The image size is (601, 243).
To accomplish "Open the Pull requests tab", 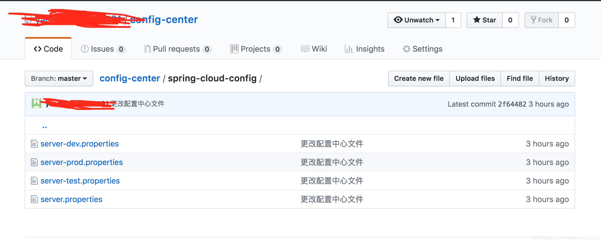I will (x=178, y=49).
